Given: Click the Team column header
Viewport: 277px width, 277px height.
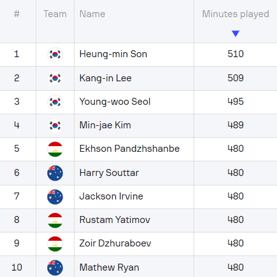Looking at the screenshot, I should [x=55, y=14].
